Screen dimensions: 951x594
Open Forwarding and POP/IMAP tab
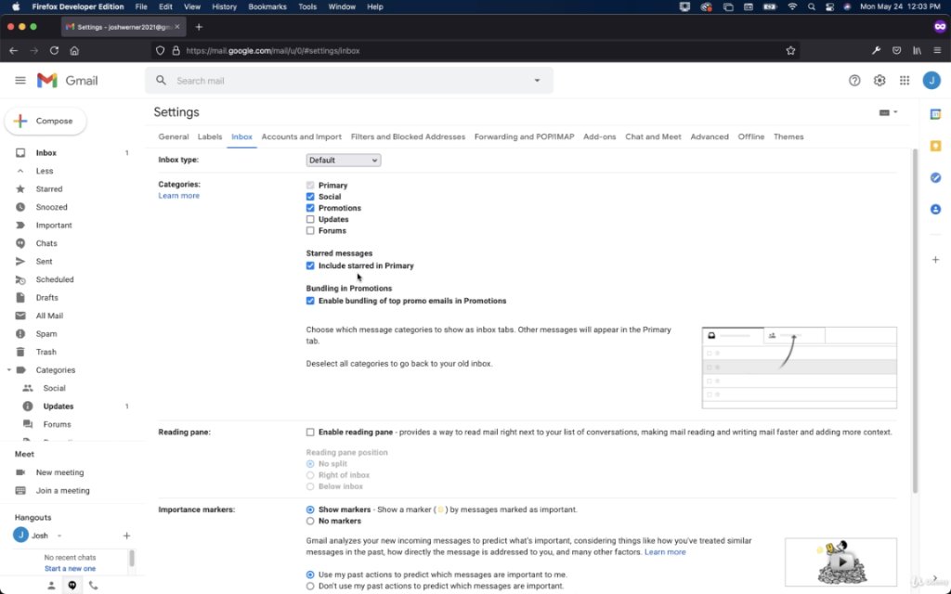click(x=524, y=137)
